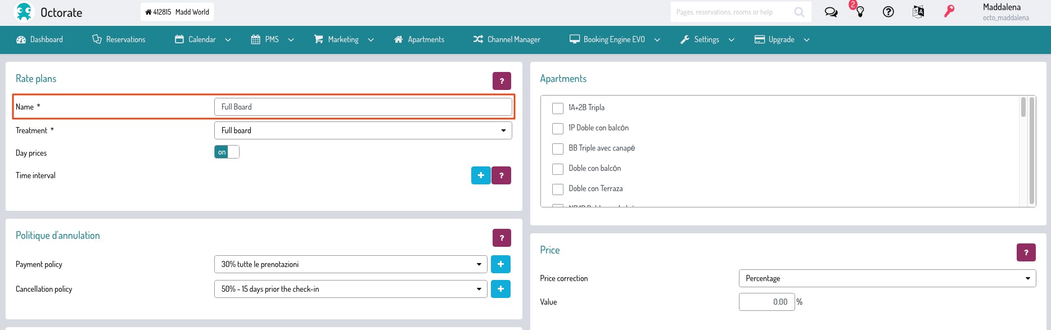Click the Reservations tag icon

point(97,39)
